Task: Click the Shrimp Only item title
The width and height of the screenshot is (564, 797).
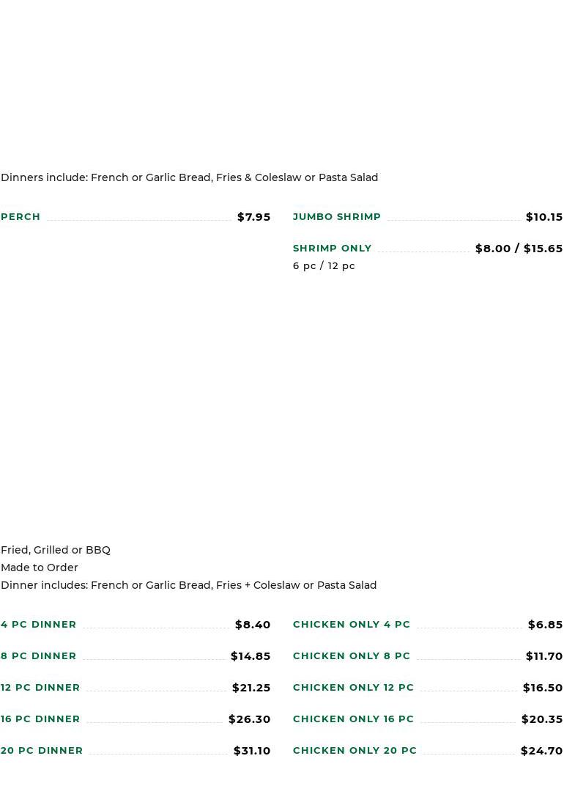Action: coord(332,249)
